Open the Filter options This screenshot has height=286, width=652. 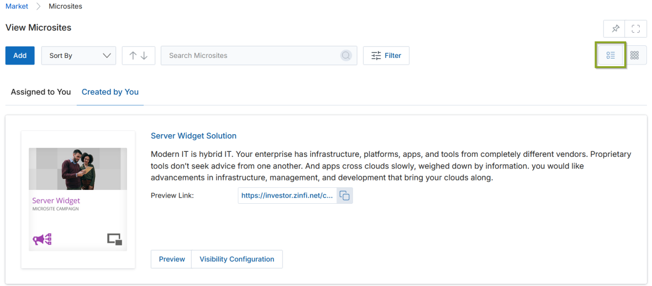[386, 55]
